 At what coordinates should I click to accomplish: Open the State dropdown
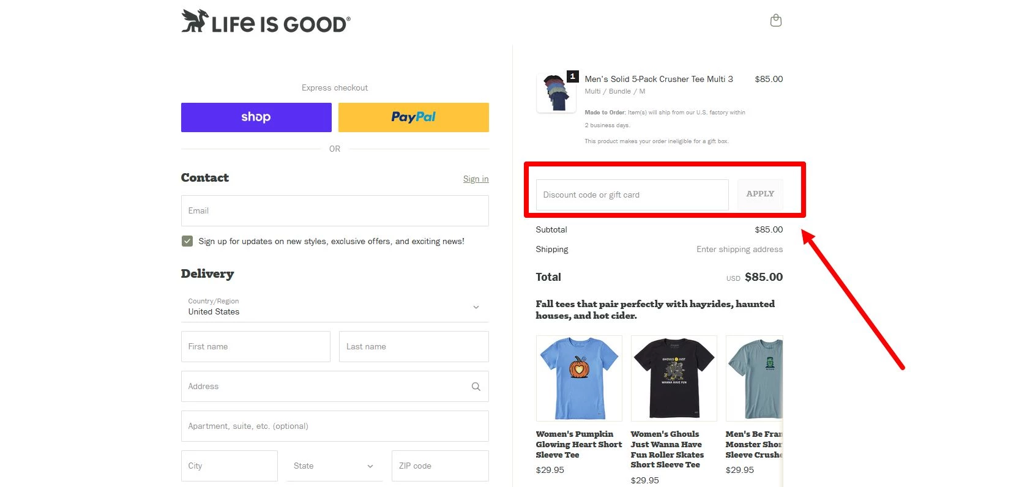[x=334, y=466]
